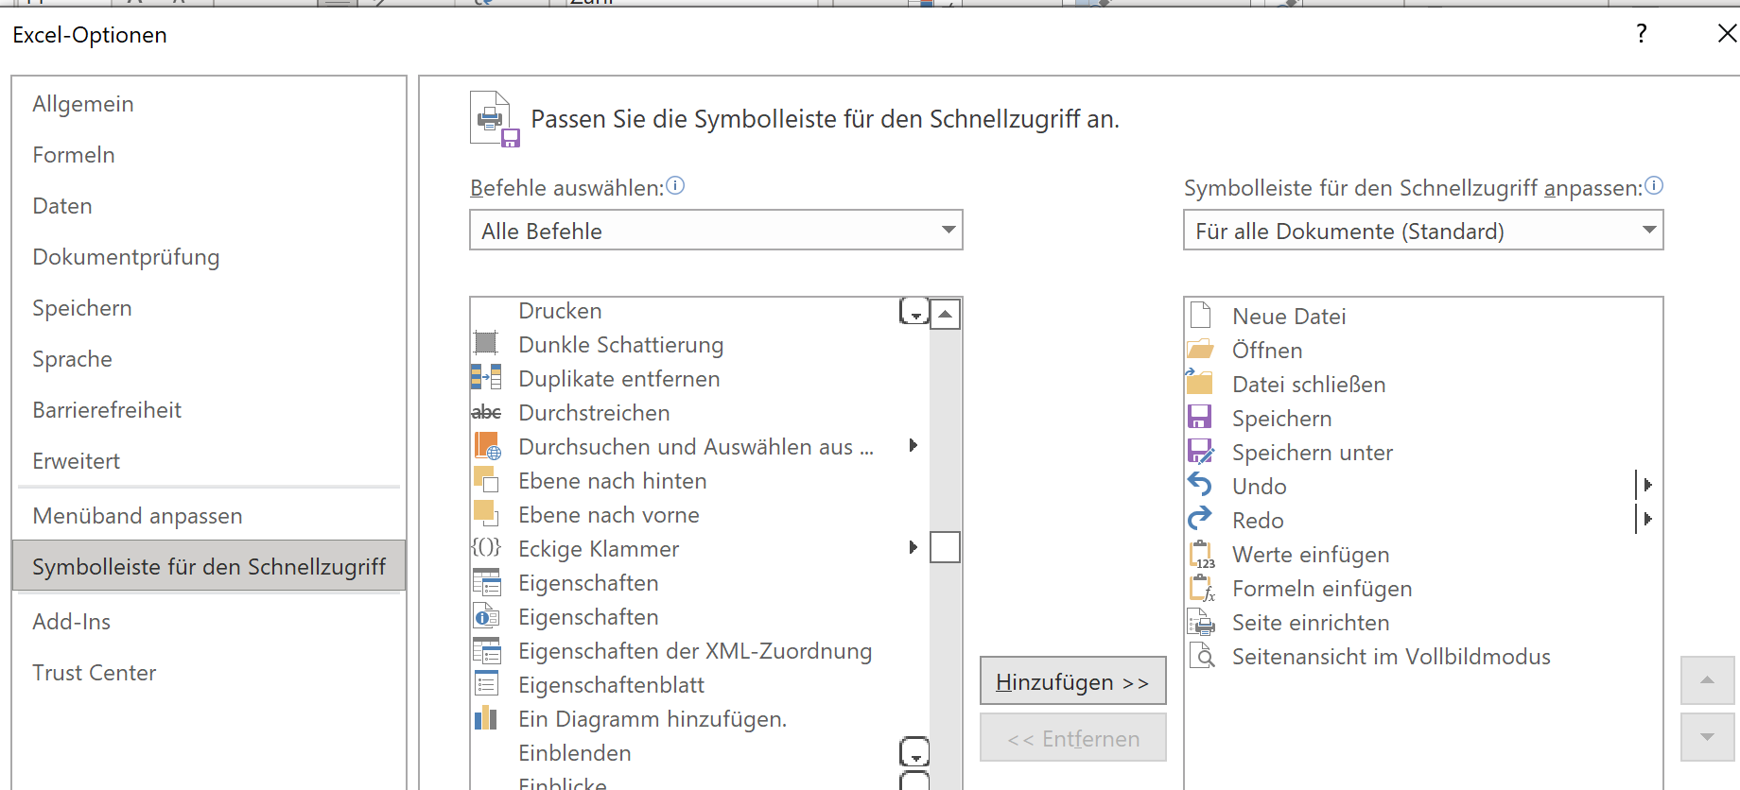The height and width of the screenshot is (790, 1740).
Task: Click the command list scrollbar thumb
Action: (x=945, y=547)
